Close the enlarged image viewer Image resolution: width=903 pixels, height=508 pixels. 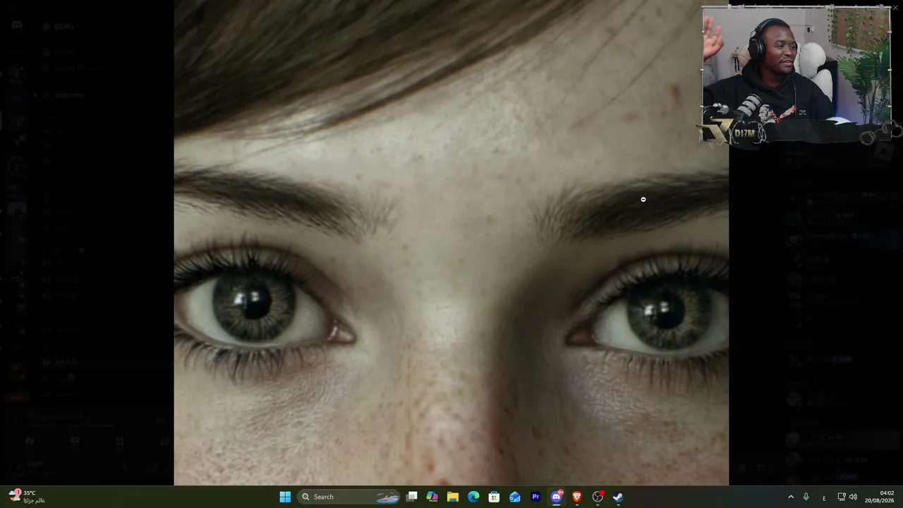click(895, 8)
